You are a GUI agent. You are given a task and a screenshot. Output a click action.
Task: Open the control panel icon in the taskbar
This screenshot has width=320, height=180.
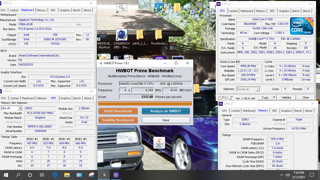coord(79,175)
